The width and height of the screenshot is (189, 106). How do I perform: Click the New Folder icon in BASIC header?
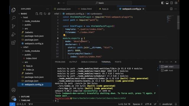(41, 14)
